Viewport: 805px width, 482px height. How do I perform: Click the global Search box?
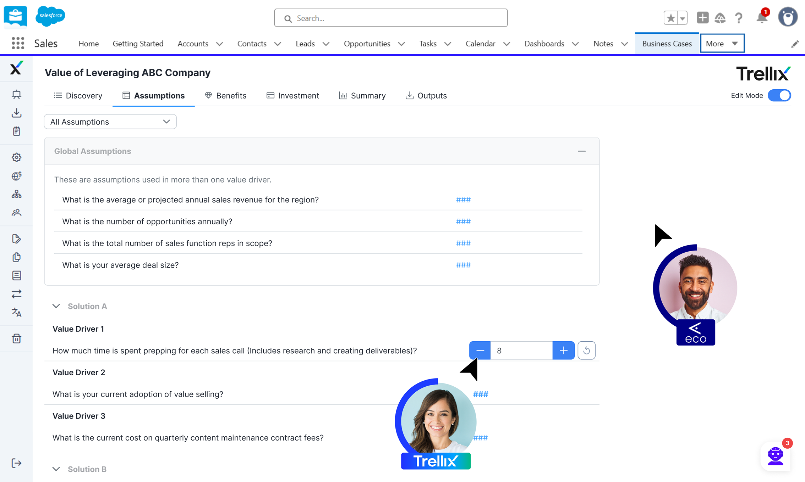[391, 18]
